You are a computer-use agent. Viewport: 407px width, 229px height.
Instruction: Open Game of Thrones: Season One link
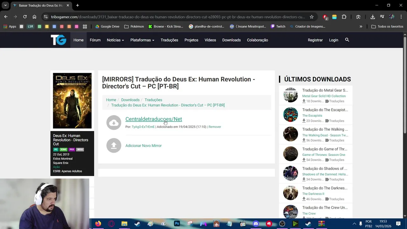(x=324, y=155)
